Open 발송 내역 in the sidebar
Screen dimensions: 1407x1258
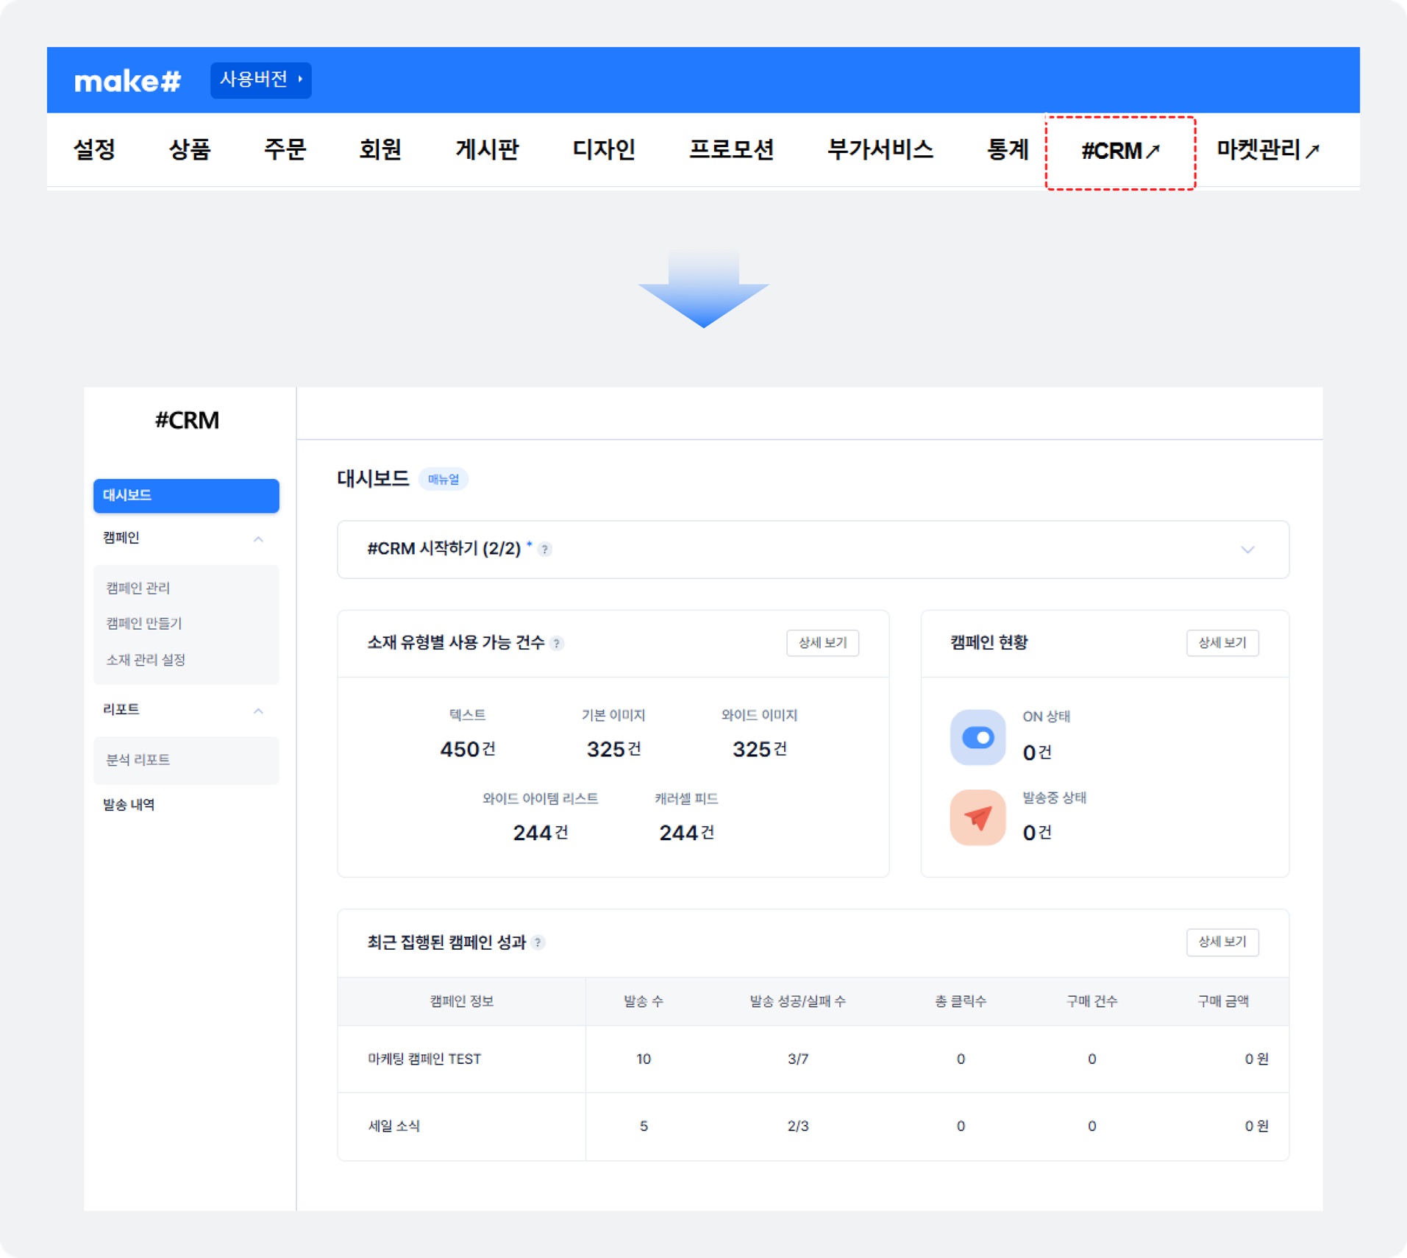click(x=129, y=805)
